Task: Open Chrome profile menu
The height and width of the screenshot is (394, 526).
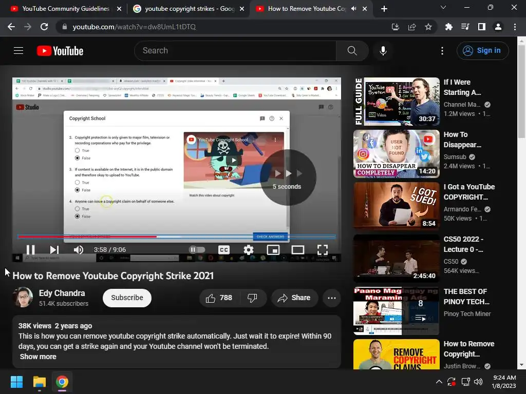Action: pyautogui.click(x=498, y=27)
